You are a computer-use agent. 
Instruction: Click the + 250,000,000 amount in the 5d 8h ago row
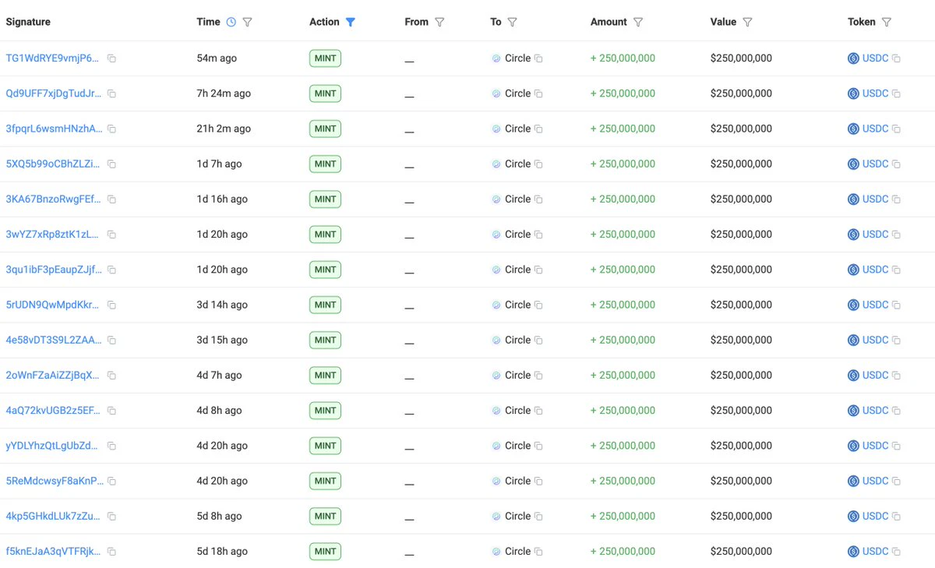tap(623, 517)
